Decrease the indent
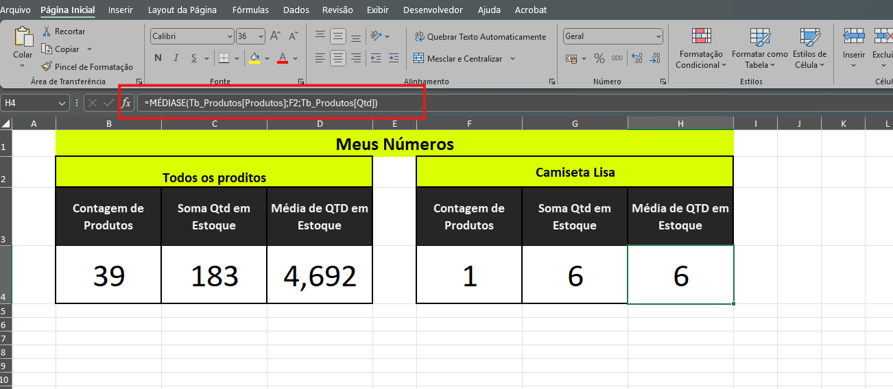Screen dimensions: 893x389 pos(376,58)
